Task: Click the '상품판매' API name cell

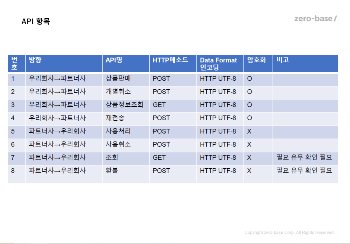Action: click(x=126, y=79)
